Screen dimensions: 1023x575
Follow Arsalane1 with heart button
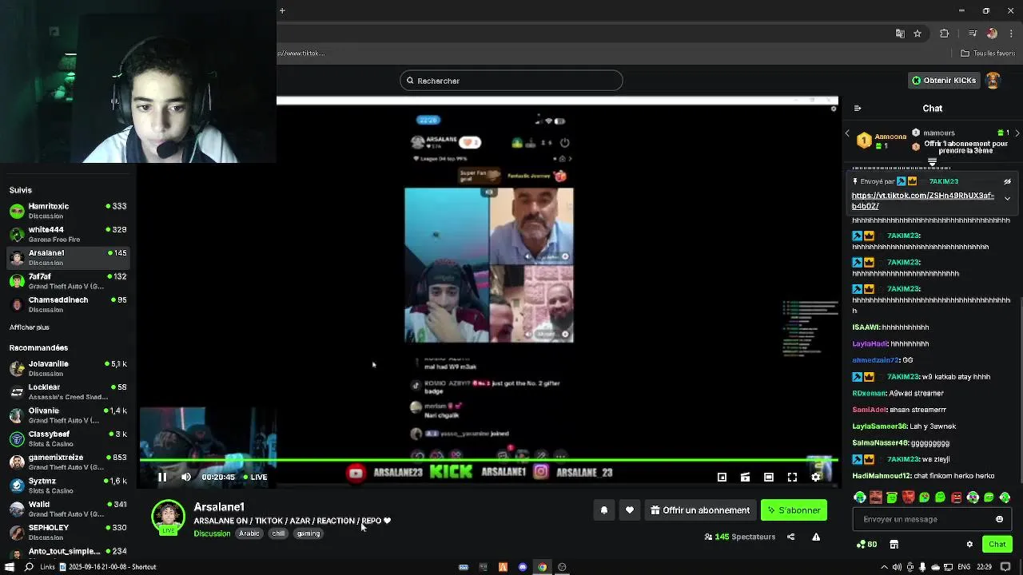click(x=630, y=510)
